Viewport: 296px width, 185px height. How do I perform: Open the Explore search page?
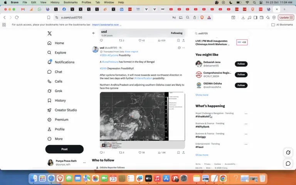[57, 52]
